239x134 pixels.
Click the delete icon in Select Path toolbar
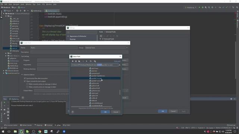[x=87, y=61]
